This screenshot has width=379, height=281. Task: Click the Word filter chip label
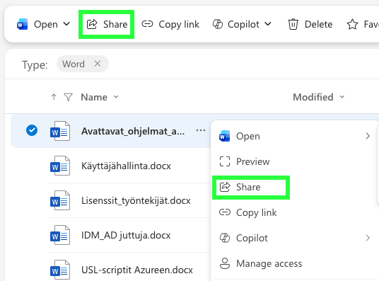(74, 64)
